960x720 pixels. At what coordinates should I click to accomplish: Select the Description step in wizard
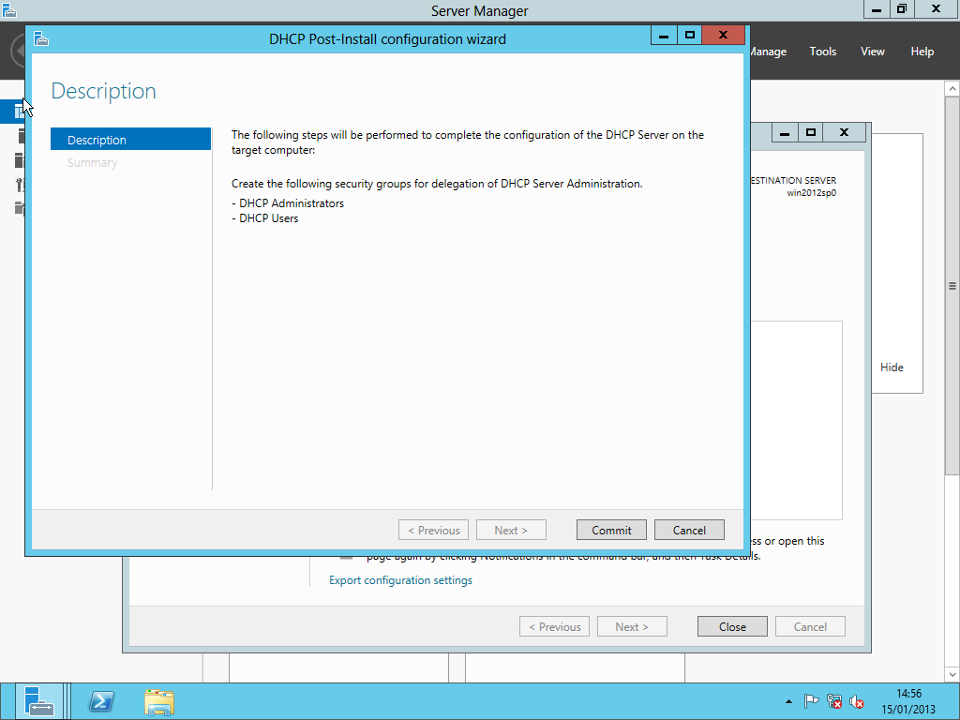click(130, 140)
